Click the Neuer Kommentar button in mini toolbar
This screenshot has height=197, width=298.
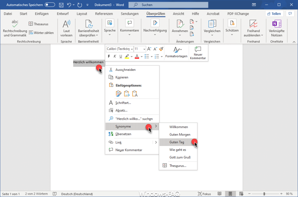click(198, 53)
